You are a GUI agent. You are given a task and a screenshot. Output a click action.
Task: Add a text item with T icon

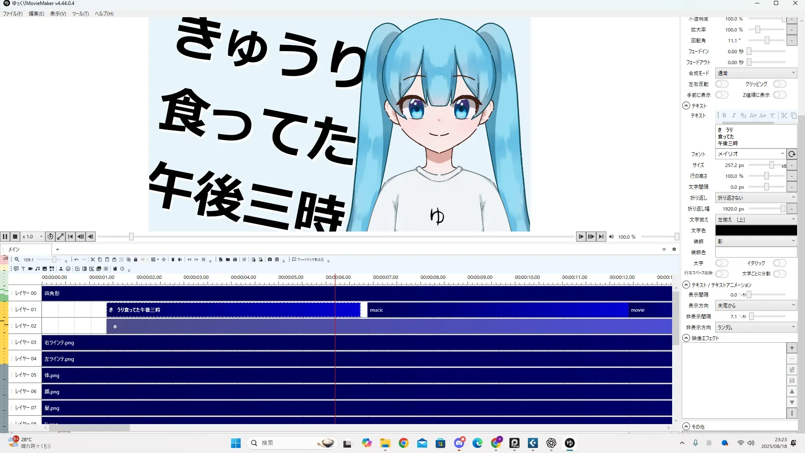pos(23,269)
